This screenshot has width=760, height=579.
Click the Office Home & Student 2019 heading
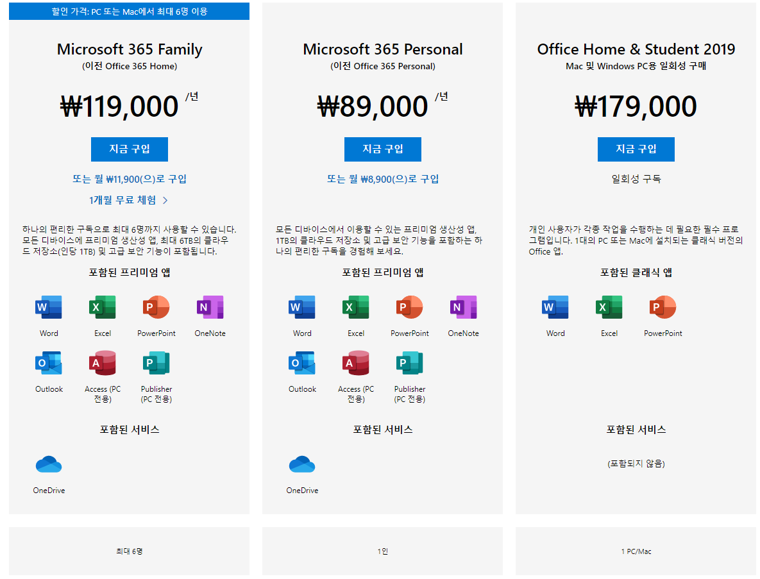pos(636,49)
